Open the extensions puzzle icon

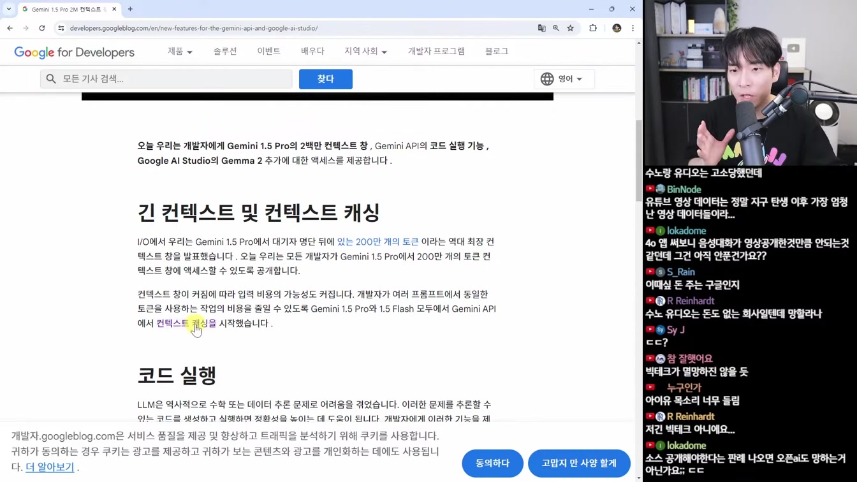(593, 28)
